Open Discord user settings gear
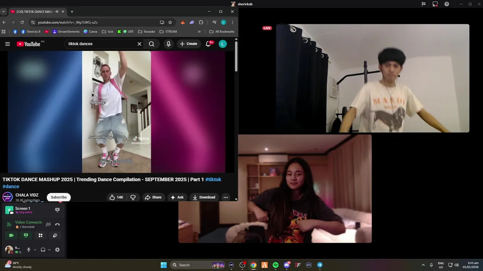Image resolution: width=483 pixels, height=271 pixels. pyautogui.click(x=57, y=250)
